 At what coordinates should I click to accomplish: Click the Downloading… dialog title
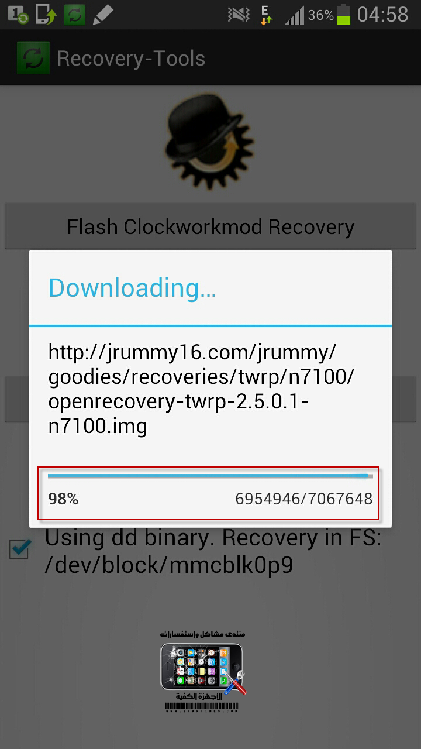click(x=132, y=288)
